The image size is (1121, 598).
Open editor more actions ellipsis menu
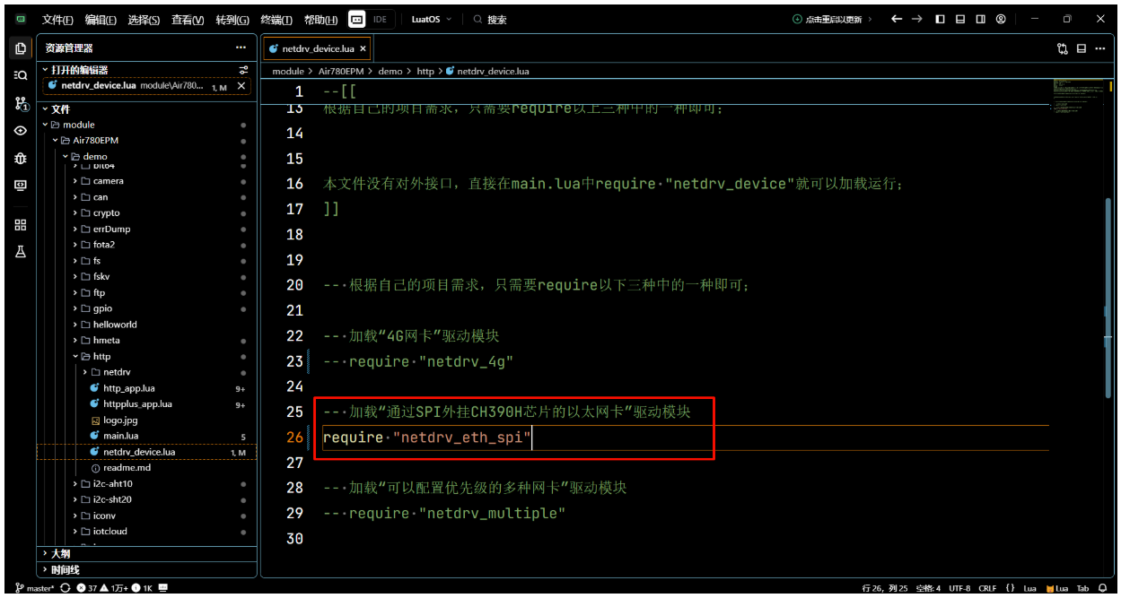(1100, 48)
